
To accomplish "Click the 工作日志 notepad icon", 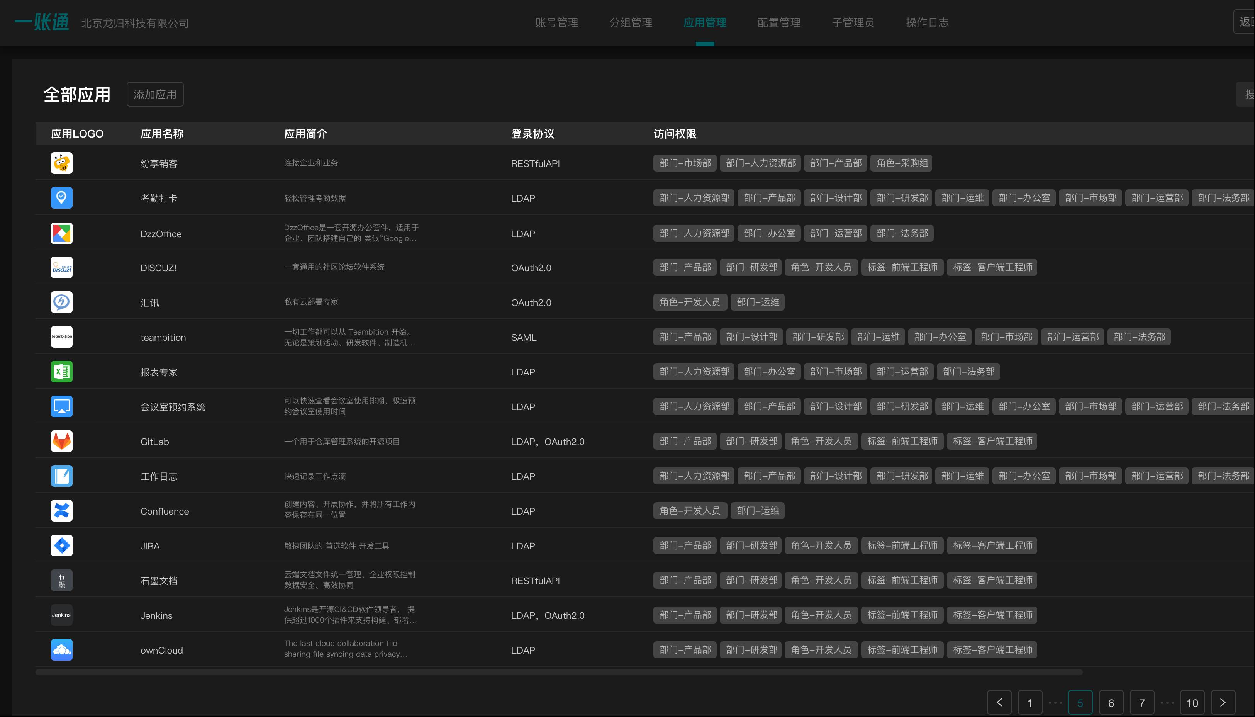I will point(61,476).
